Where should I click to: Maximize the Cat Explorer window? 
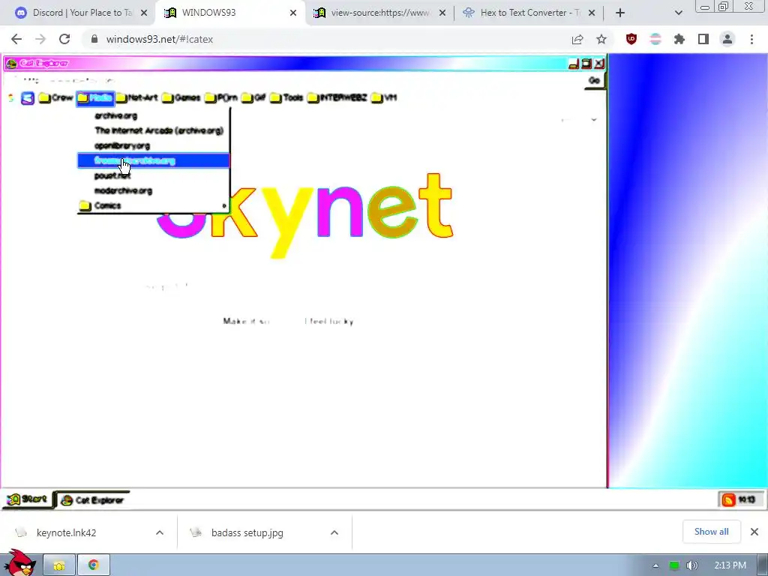[x=586, y=64]
